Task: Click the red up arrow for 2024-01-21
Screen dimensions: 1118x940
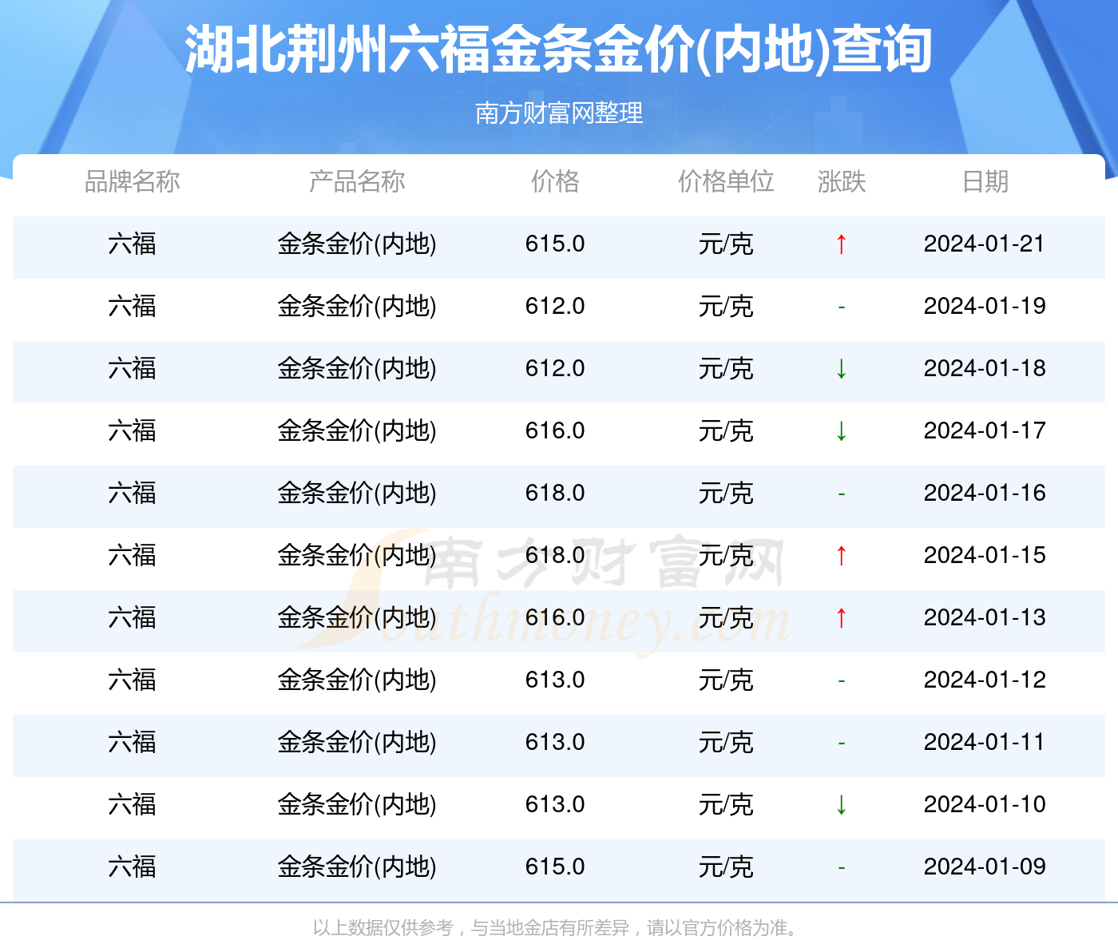Action: (x=841, y=244)
